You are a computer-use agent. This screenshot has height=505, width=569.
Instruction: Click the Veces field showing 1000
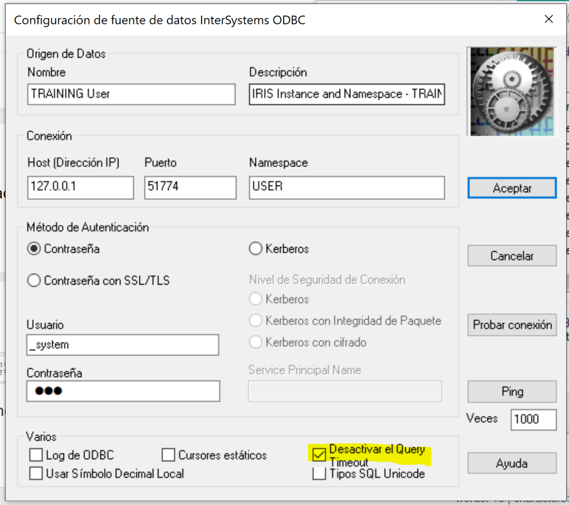tap(533, 420)
